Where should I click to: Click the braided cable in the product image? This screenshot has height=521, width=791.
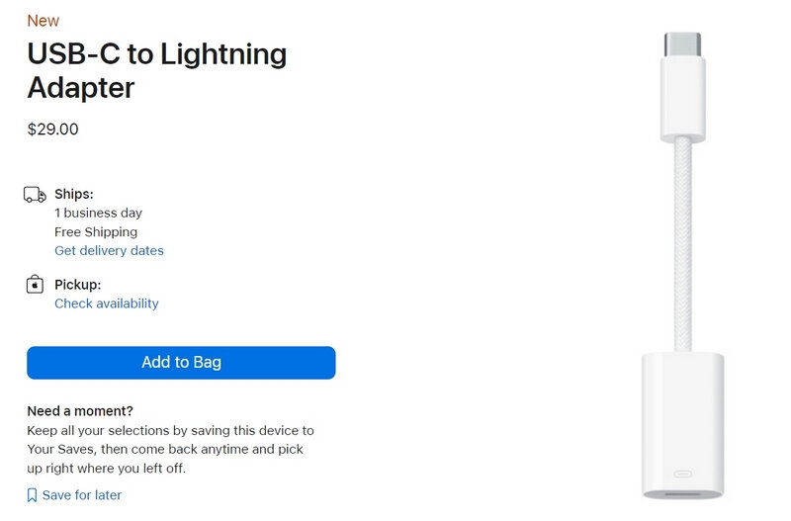click(x=682, y=244)
